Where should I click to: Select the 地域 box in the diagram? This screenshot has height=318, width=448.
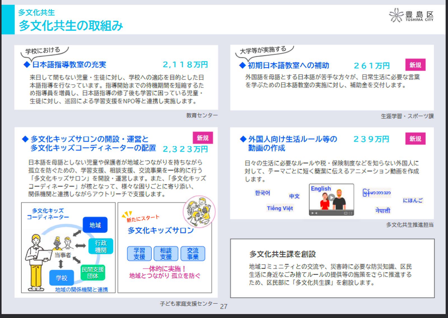[x=95, y=225]
